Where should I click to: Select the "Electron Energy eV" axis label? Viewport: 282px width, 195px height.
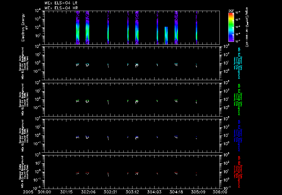(x=25, y=28)
